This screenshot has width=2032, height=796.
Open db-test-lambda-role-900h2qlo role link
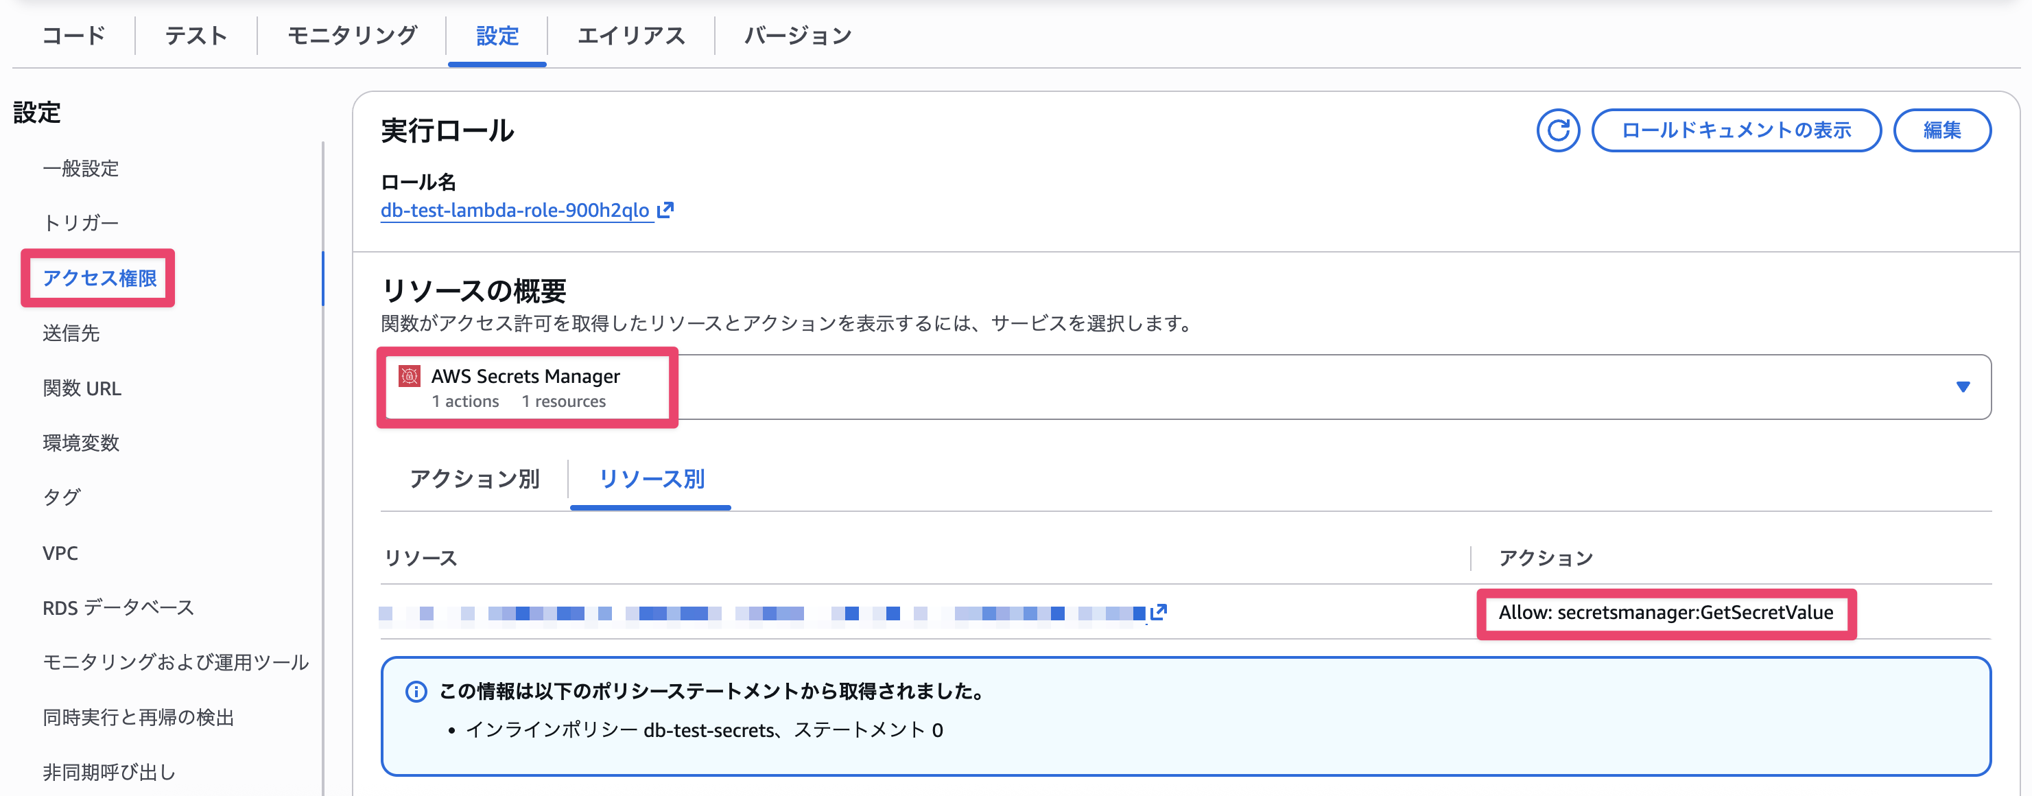click(x=515, y=211)
